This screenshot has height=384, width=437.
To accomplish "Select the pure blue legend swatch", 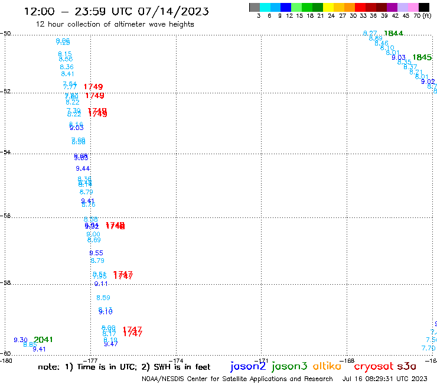I will (286, 7).
